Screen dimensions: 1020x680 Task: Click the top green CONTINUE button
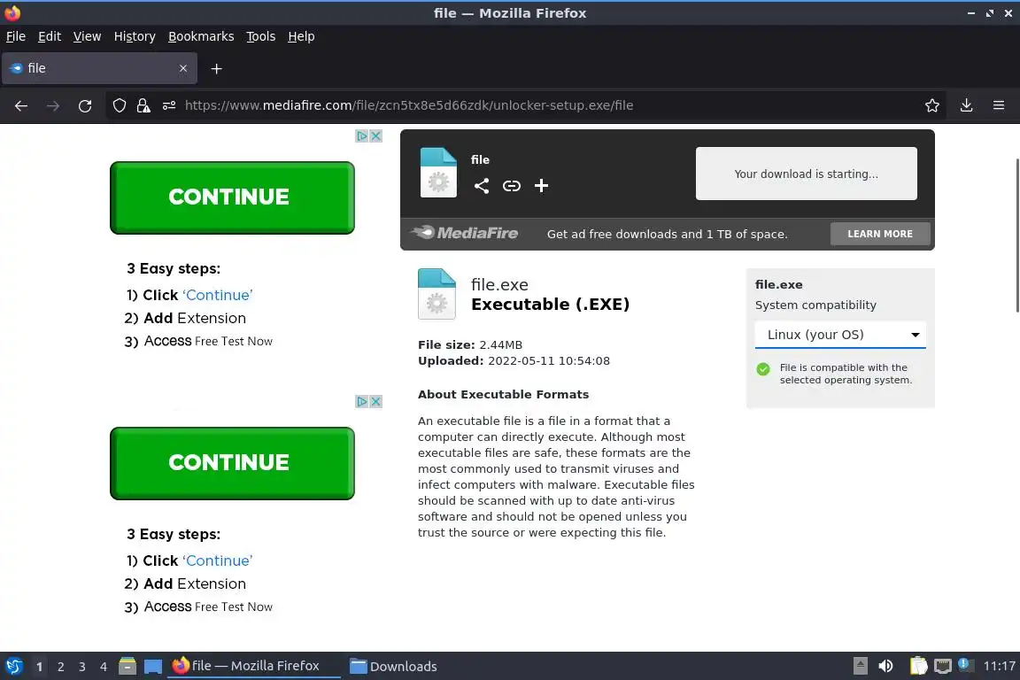pyautogui.click(x=232, y=197)
